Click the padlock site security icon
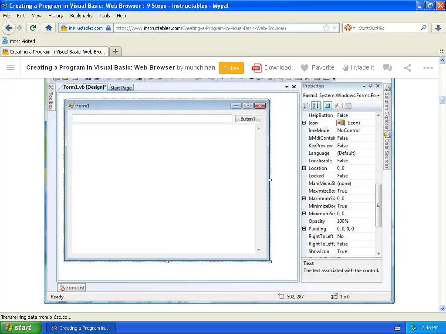Screen dimensions: 446x334 tap(108, 28)
